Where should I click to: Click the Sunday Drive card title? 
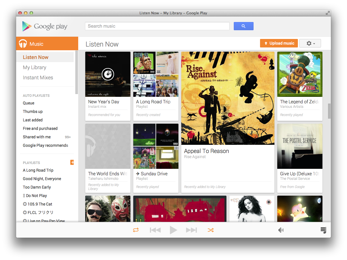point(152,174)
